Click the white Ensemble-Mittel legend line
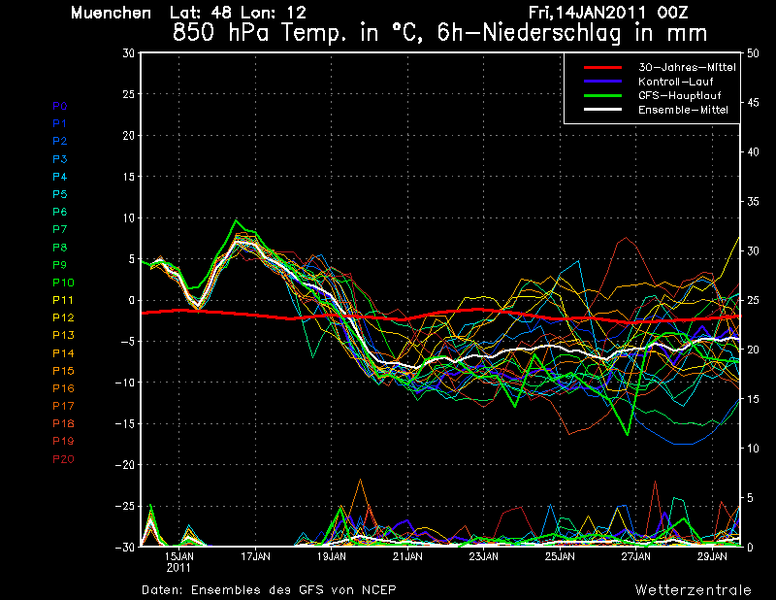This screenshot has width=776, height=600. [602, 110]
